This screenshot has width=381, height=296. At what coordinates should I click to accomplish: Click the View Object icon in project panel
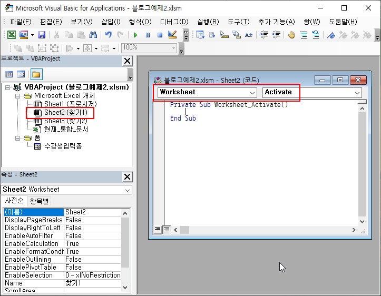pyautogui.click(x=21, y=74)
